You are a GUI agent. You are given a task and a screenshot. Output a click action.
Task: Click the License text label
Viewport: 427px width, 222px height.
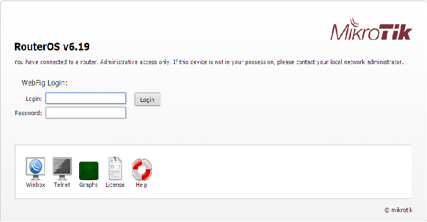pos(115,185)
